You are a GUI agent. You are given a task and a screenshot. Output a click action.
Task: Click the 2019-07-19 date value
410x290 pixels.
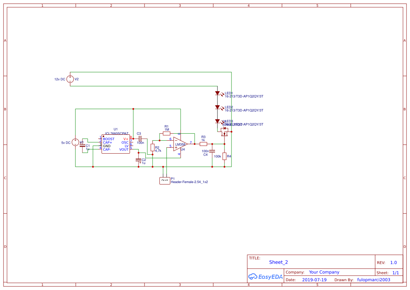pyautogui.click(x=314, y=279)
